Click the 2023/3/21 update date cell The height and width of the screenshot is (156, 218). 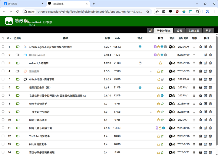(183, 152)
